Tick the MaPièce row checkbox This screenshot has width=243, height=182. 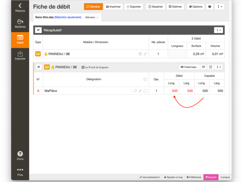coord(145,91)
